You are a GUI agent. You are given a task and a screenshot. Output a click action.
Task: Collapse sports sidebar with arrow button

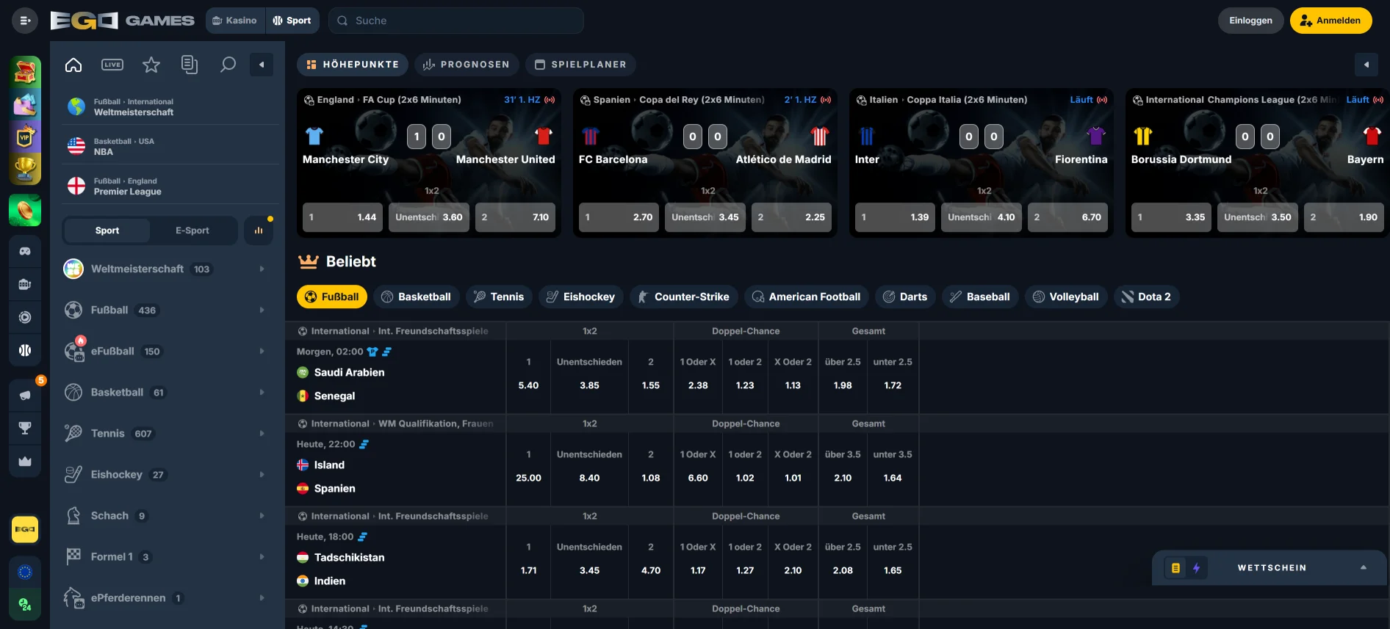pos(262,65)
